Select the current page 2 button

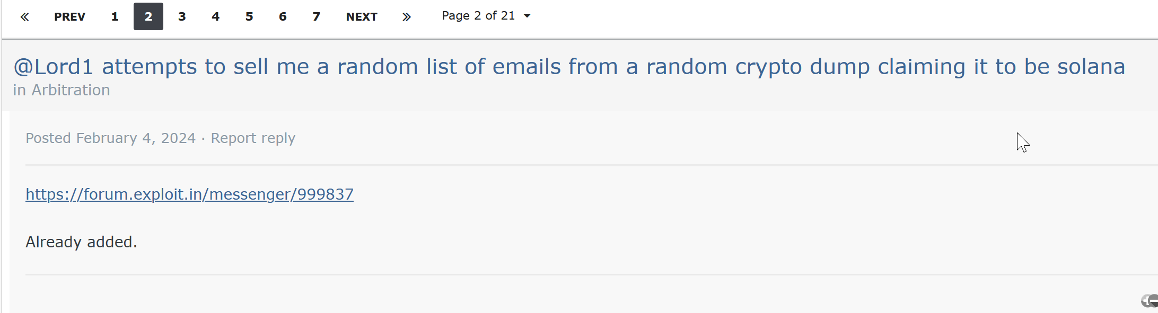(148, 17)
